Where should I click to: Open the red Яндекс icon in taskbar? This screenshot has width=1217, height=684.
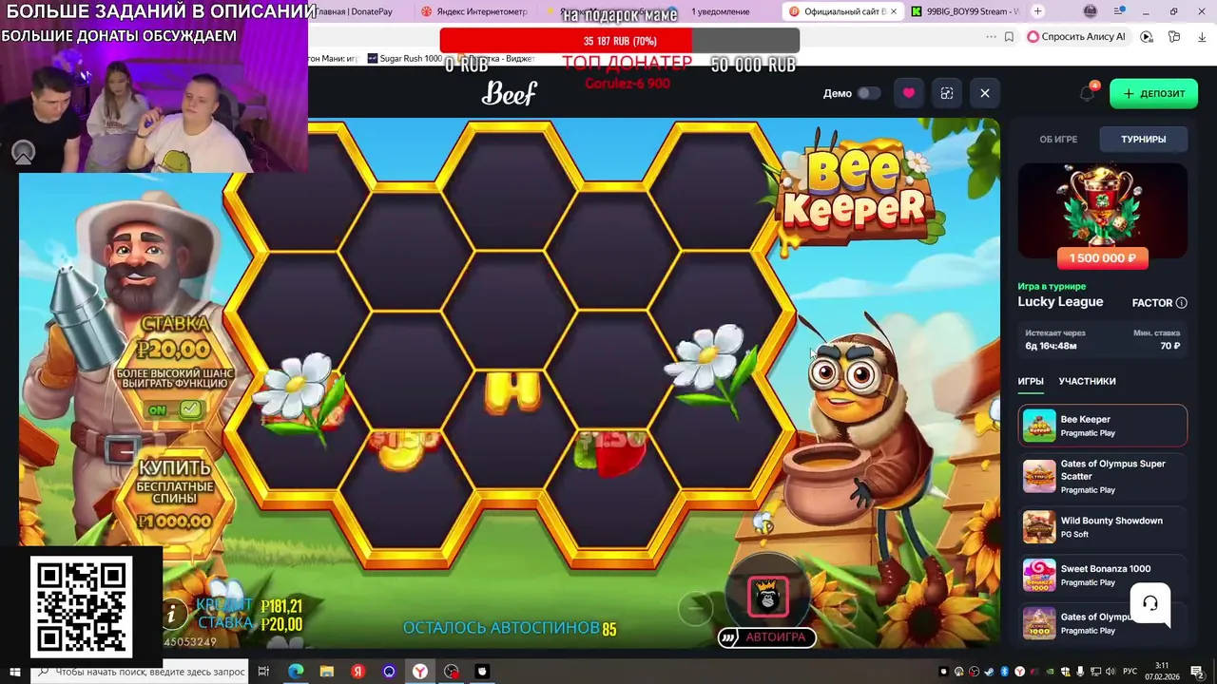358,672
